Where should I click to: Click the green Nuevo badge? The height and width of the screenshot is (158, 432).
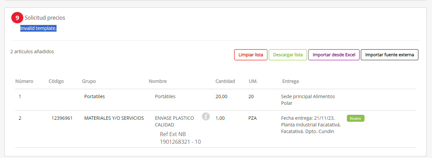pyautogui.click(x=356, y=118)
